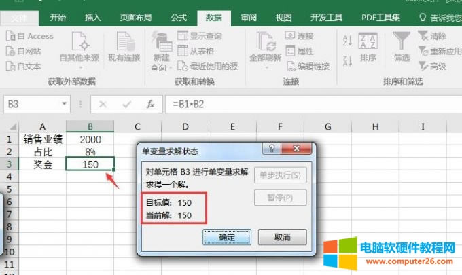Viewport: 462px width, 275px height.
Task: Click the 自网站 (From Web) icon
Action: (11, 51)
